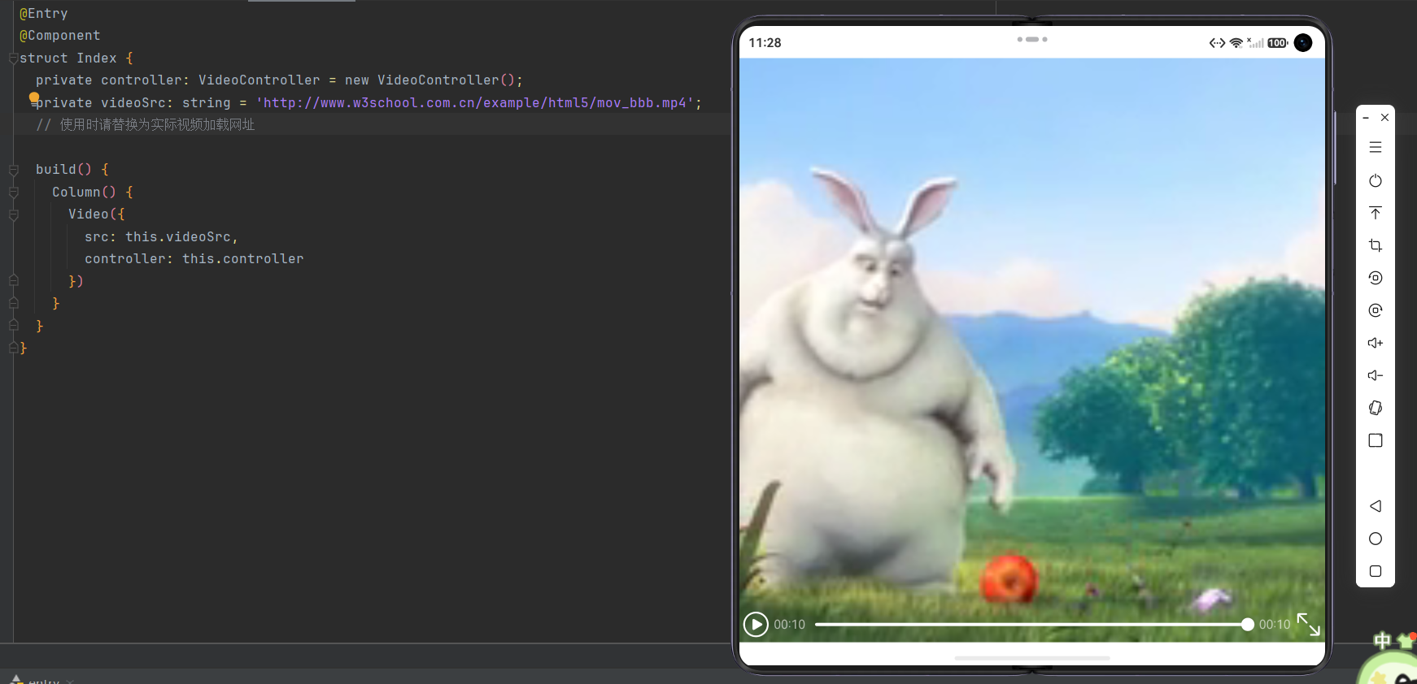Screen dimensions: 1417x684
Task: Rotate emulator screen clockwise
Action: tap(1376, 310)
